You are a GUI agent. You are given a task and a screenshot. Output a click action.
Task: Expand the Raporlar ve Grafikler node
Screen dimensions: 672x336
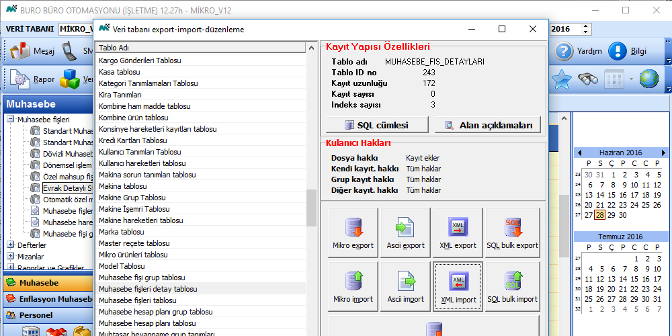tap(11, 268)
